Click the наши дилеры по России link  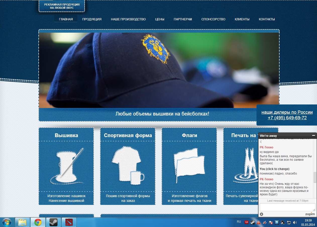[x=287, y=112]
